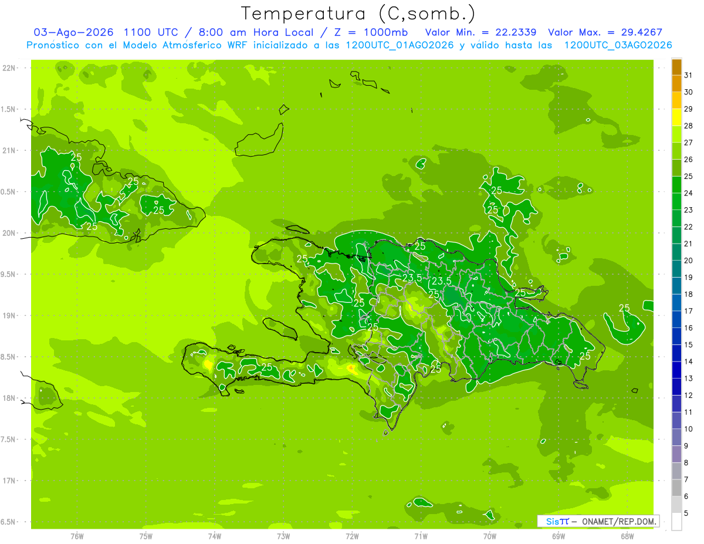Click the "8.5N" latitude label
Screen dimensions: 704x544
pos(8,357)
